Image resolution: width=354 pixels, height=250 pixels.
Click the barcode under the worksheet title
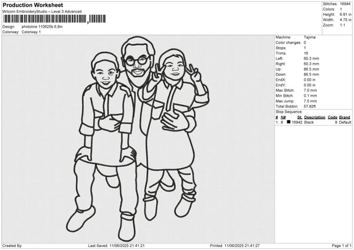(54, 19)
